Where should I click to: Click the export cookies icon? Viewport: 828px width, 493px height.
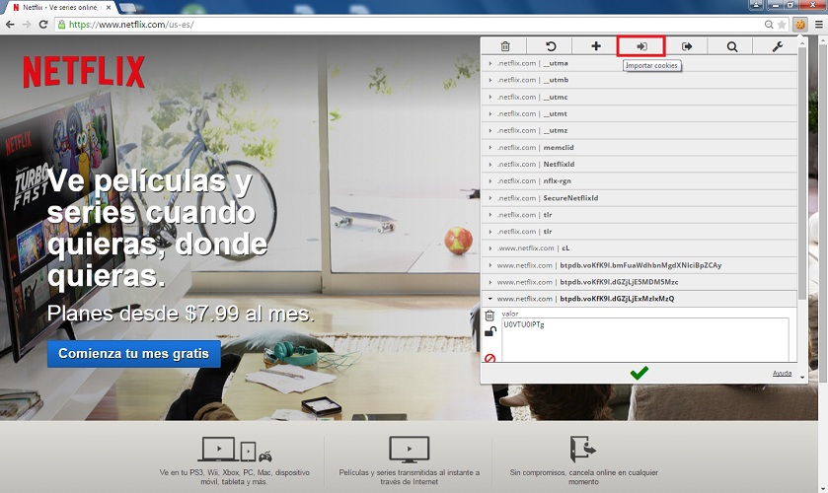pyautogui.click(x=687, y=46)
